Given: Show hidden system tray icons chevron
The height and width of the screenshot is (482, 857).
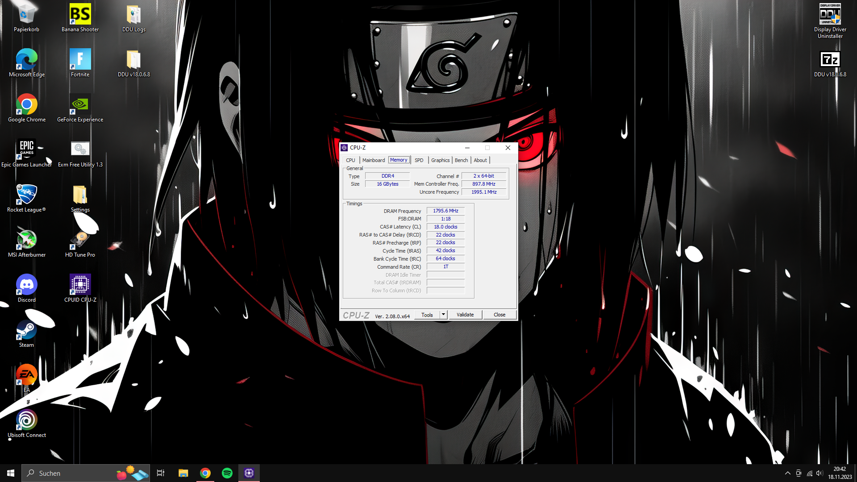Looking at the screenshot, I should [x=787, y=473].
